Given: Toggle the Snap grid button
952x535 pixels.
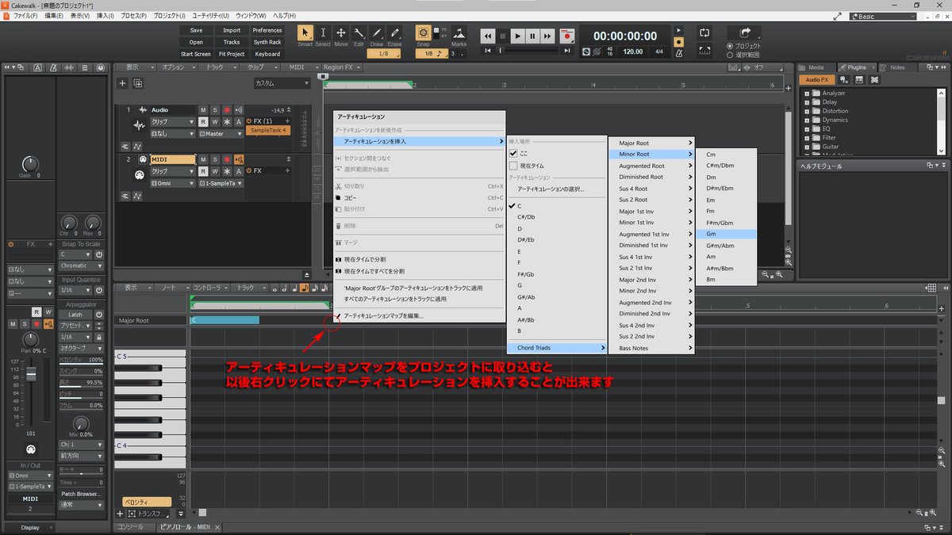Looking at the screenshot, I should pos(424,32).
